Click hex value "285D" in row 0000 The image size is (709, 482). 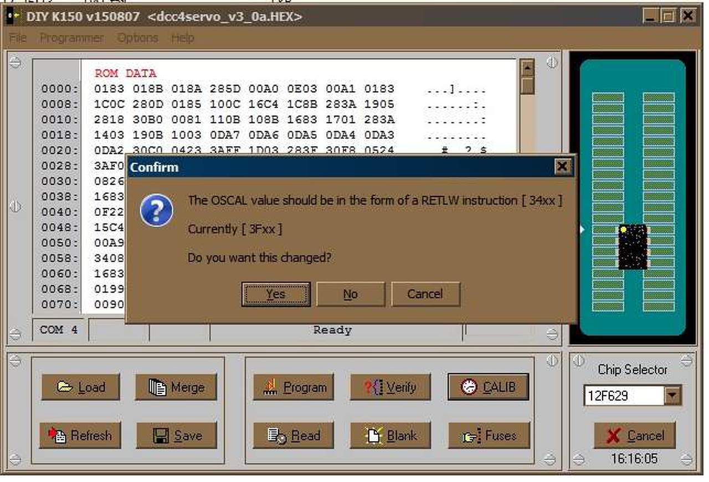coord(225,89)
